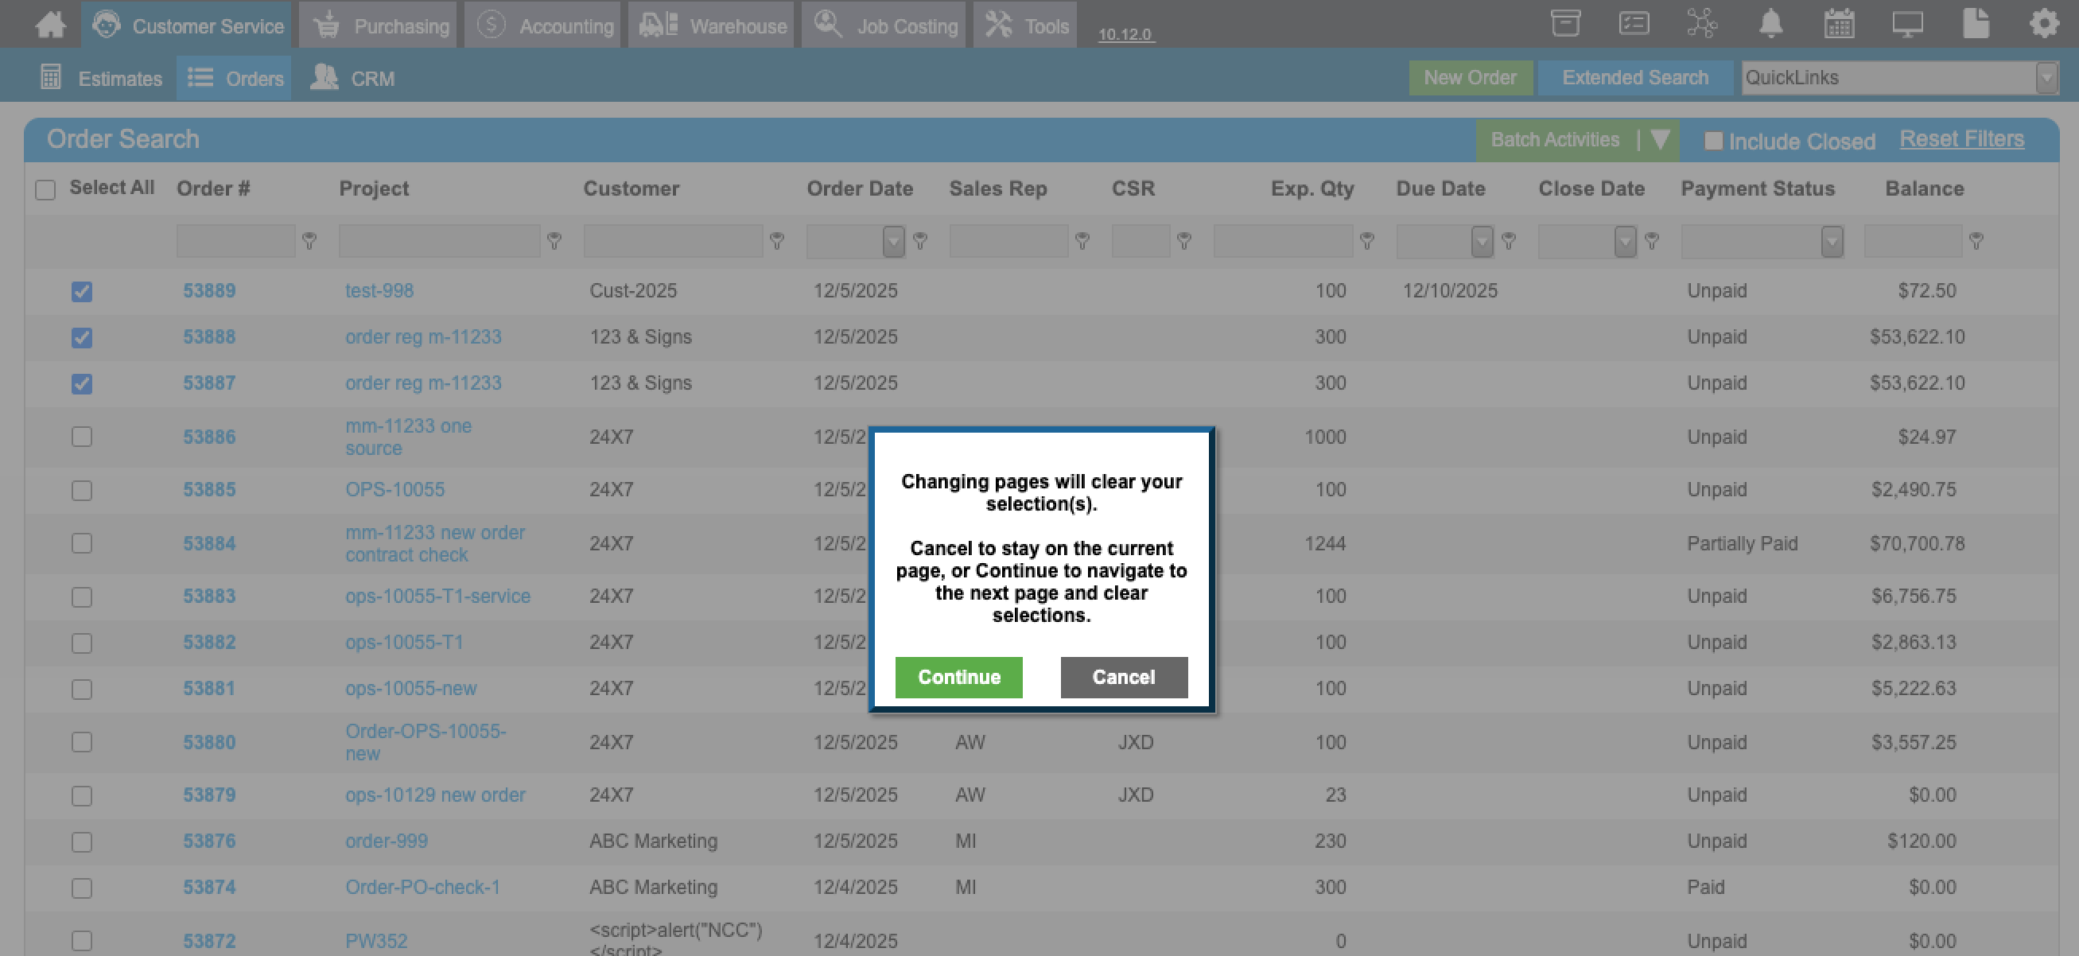This screenshot has width=2079, height=956.
Task: Apply the CSR filter funnel
Action: (1183, 240)
